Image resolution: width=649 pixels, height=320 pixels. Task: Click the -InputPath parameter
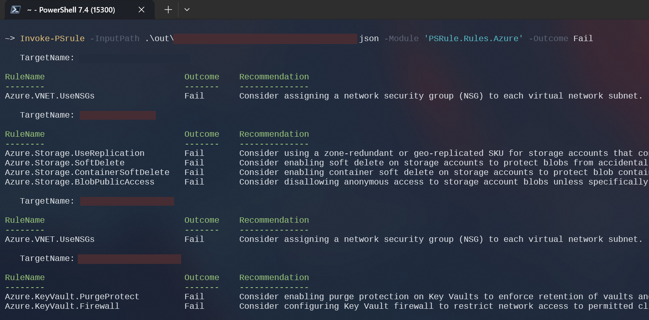pos(115,39)
